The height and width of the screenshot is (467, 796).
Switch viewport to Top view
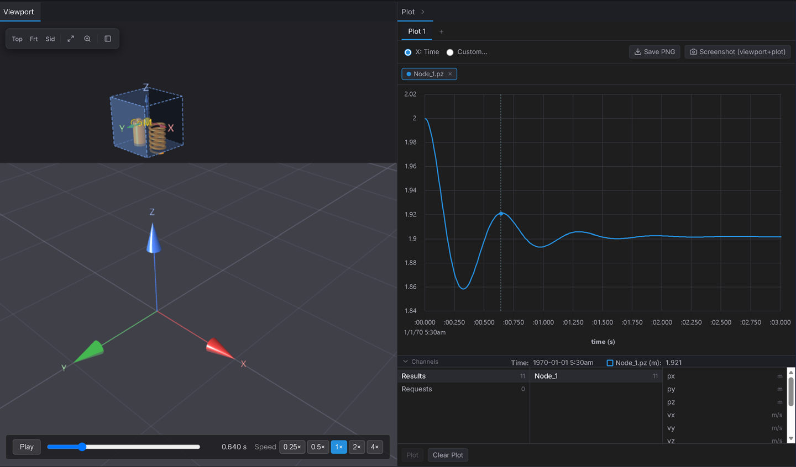[17, 39]
